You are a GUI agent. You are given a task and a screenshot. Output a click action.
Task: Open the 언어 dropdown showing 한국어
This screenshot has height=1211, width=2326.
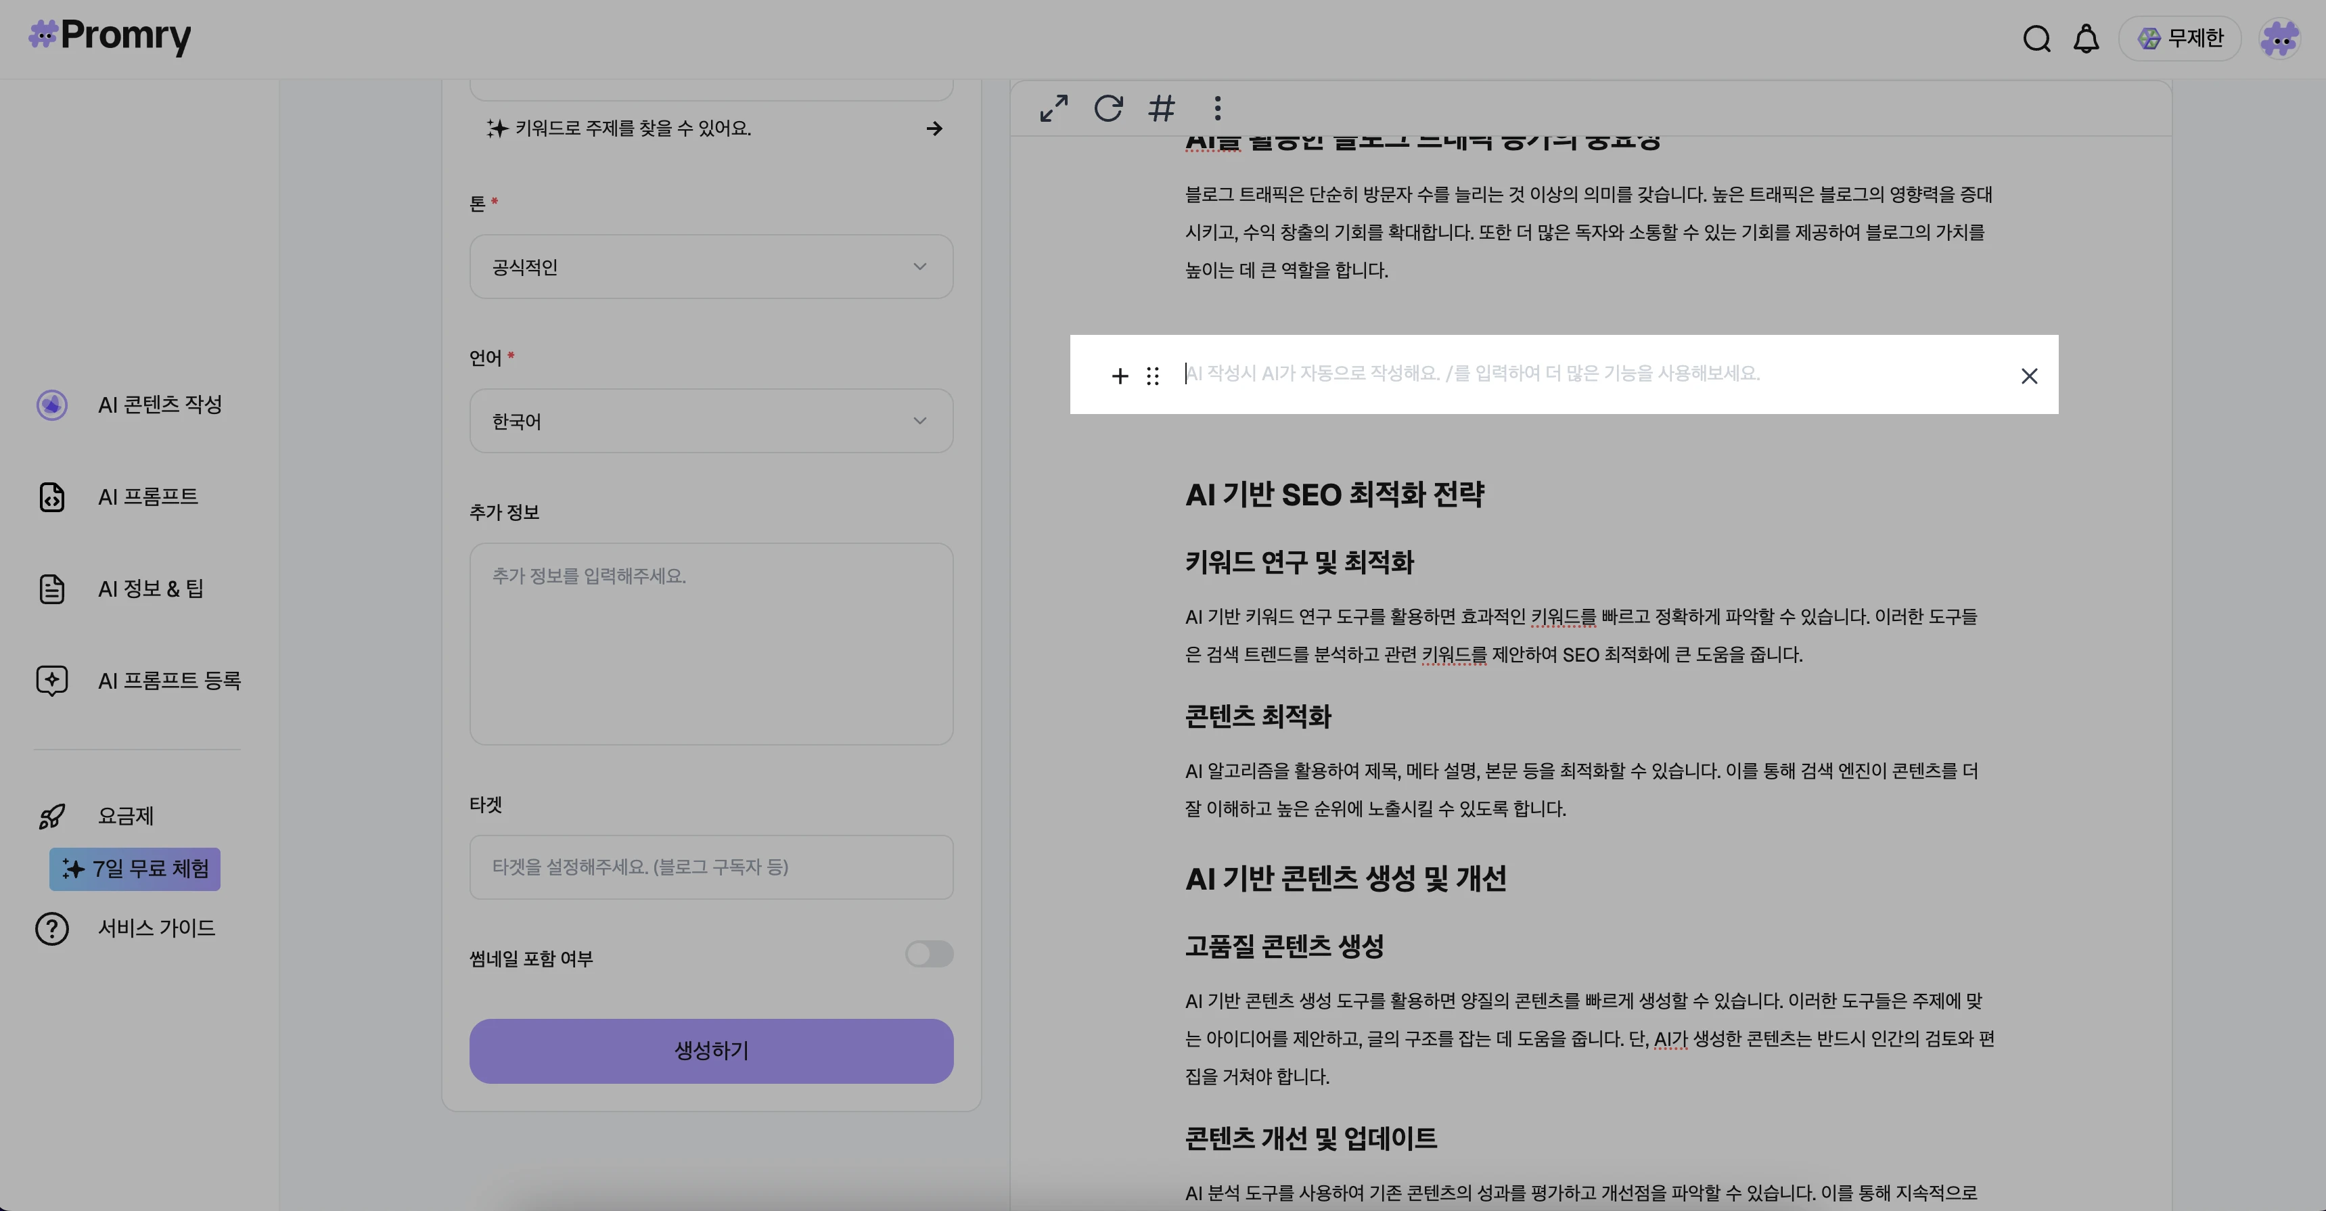[712, 421]
